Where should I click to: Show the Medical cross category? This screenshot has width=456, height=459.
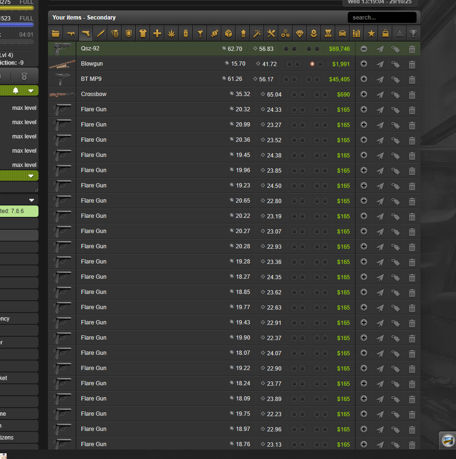(x=157, y=34)
